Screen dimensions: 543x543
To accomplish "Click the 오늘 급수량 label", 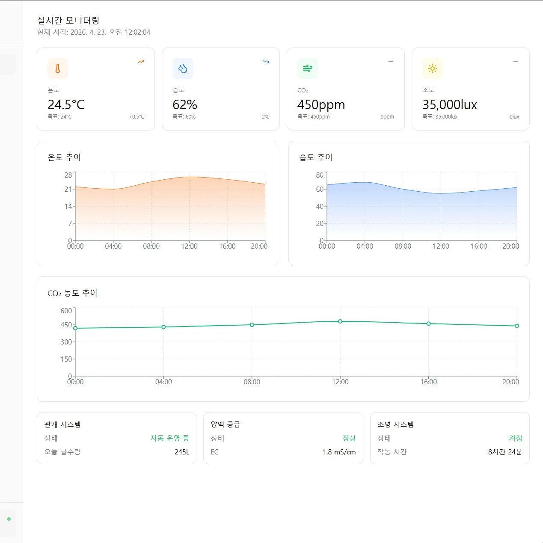I will (x=62, y=452).
